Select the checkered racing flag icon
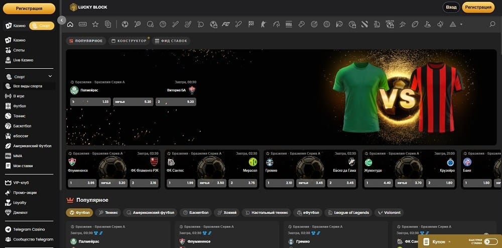502x248 pixels. (x=251, y=24)
